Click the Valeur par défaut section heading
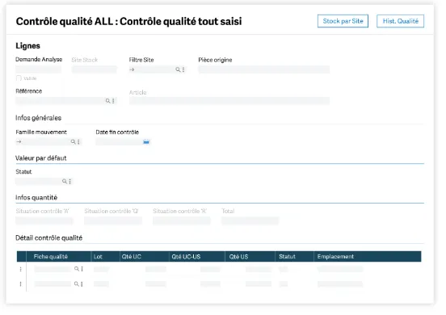The image size is (446, 315). (x=41, y=158)
